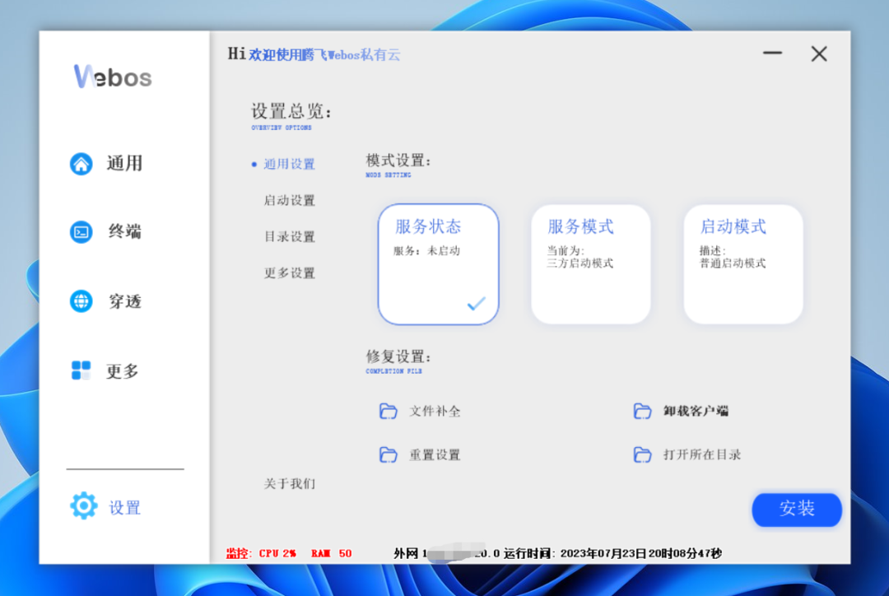Close the Webos window
The height and width of the screenshot is (596, 889).
pyautogui.click(x=819, y=54)
